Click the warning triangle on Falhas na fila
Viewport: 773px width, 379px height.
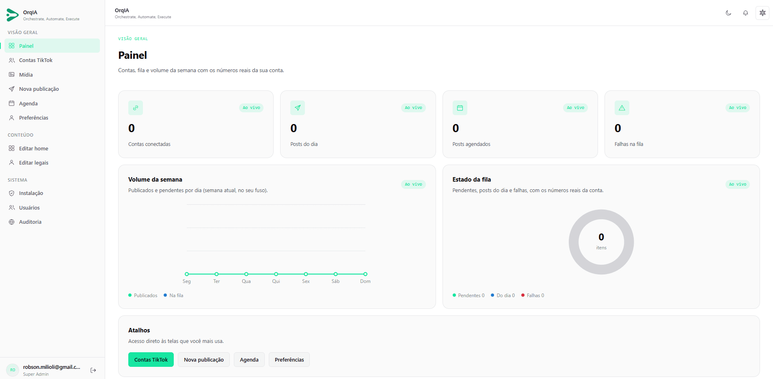(622, 108)
